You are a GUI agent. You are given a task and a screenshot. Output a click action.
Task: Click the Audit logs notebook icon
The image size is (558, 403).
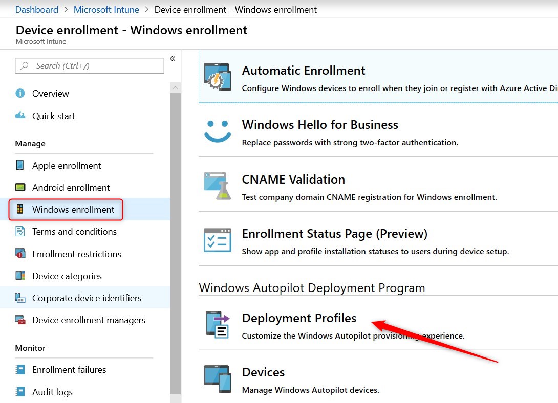(20, 392)
